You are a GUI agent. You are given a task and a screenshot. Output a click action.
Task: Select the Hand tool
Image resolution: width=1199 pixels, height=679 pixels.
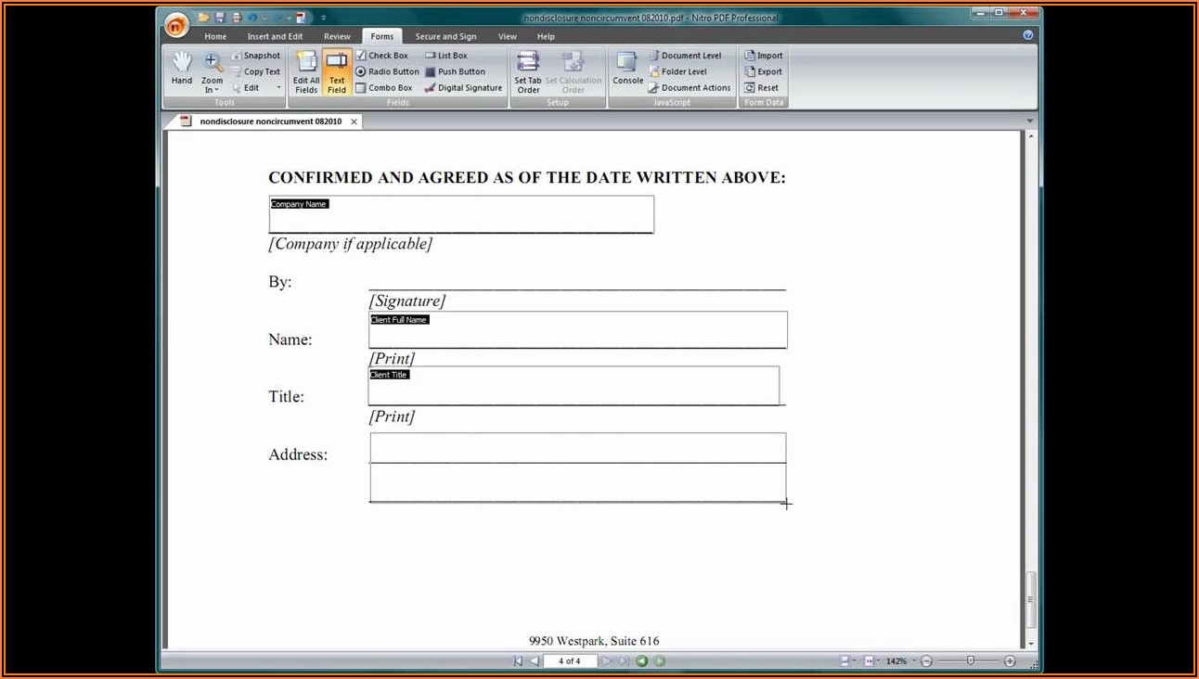click(182, 70)
